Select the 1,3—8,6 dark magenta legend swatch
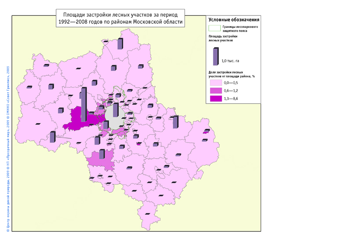 click(x=215, y=98)
